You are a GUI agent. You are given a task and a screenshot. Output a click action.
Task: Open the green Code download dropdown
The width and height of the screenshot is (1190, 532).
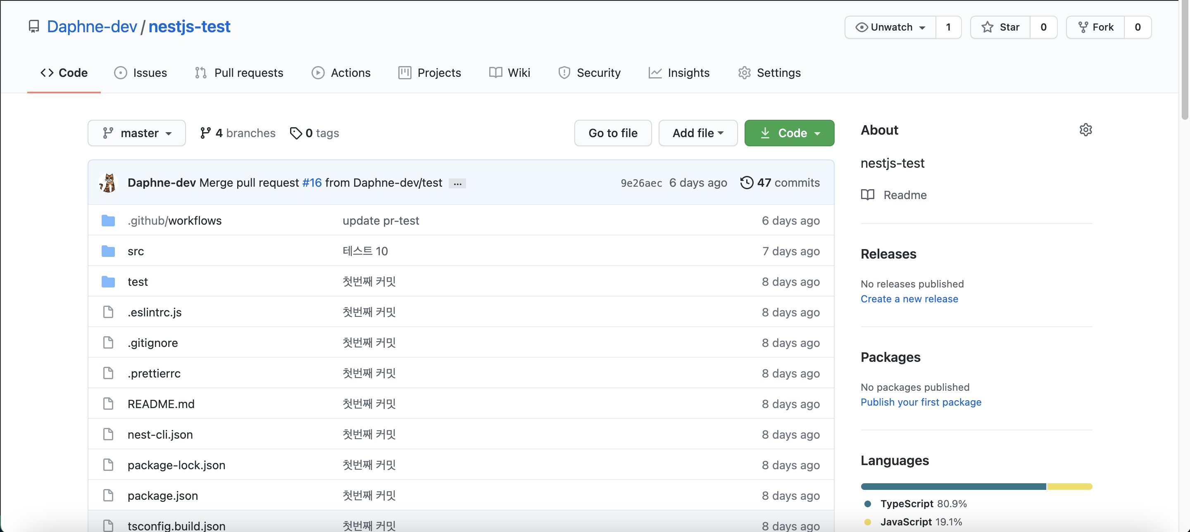[789, 133]
